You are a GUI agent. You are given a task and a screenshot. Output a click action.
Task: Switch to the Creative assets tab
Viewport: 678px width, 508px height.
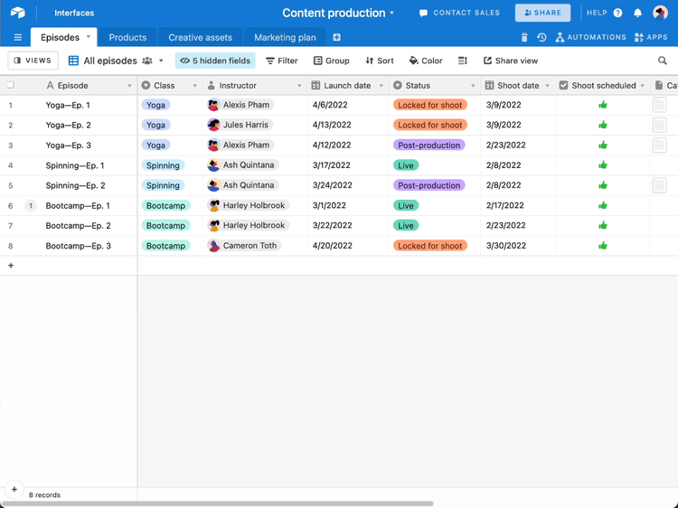pyautogui.click(x=200, y=38)
